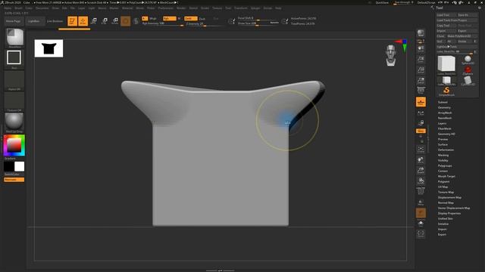Expand the Layers sub-palette

(442, 123)
